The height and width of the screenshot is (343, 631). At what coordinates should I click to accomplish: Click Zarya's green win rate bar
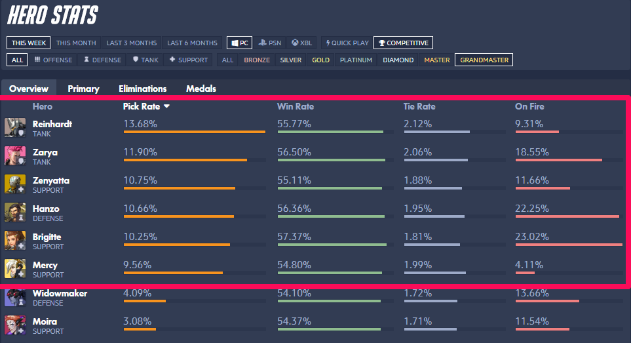click(331, 160)
